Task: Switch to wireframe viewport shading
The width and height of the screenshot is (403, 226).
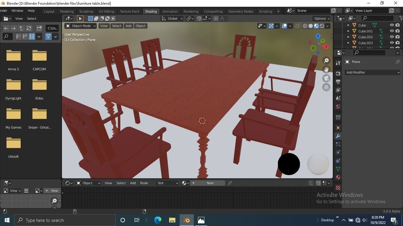Action: pos(305,26)
